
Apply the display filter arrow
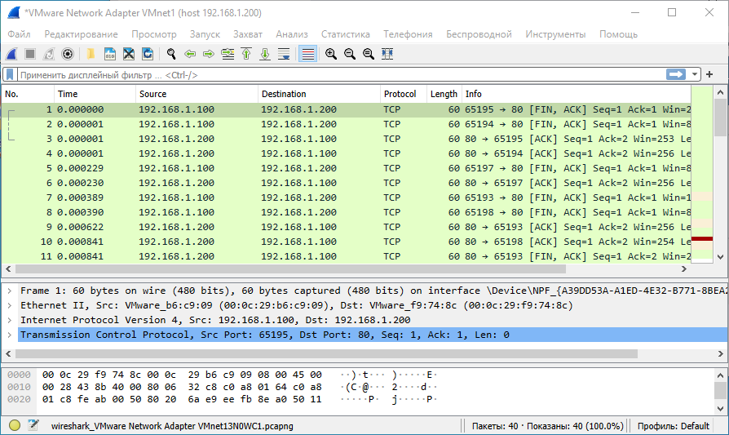pos(675,74)
